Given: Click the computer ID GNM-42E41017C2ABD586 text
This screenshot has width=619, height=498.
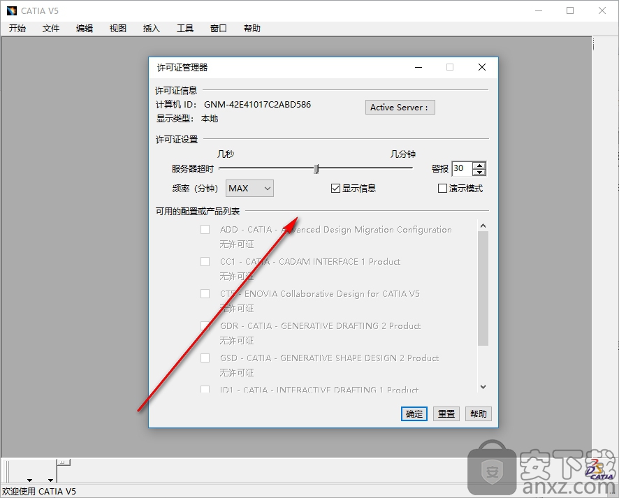Looking at the screenshot, I should (x=257, y=105).
